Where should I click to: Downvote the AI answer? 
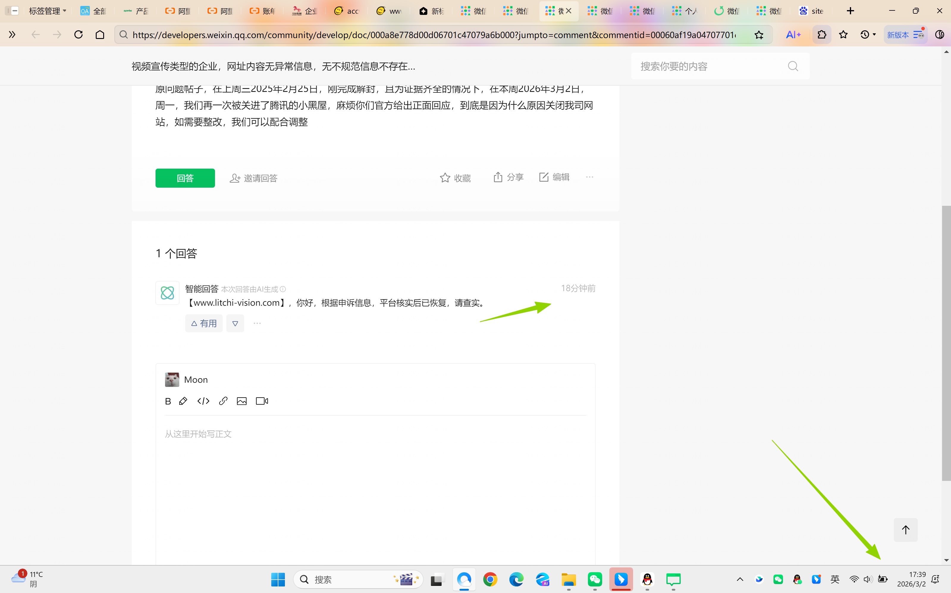(235, 323)
